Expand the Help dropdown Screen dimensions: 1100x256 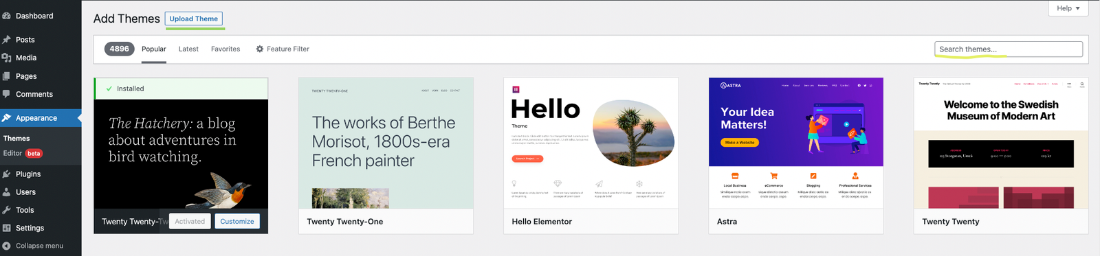point(1068,8)
